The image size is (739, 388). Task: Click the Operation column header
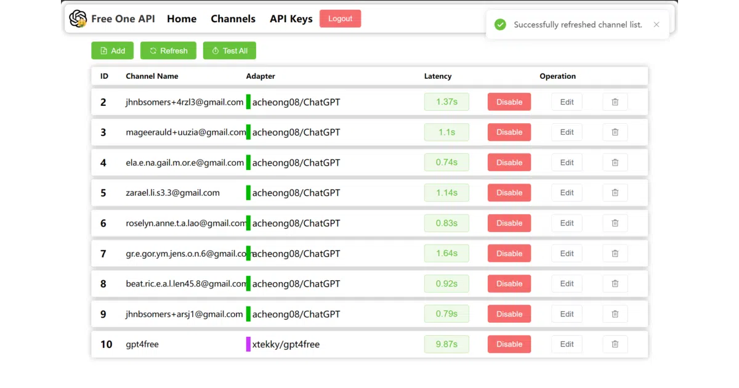558,76
